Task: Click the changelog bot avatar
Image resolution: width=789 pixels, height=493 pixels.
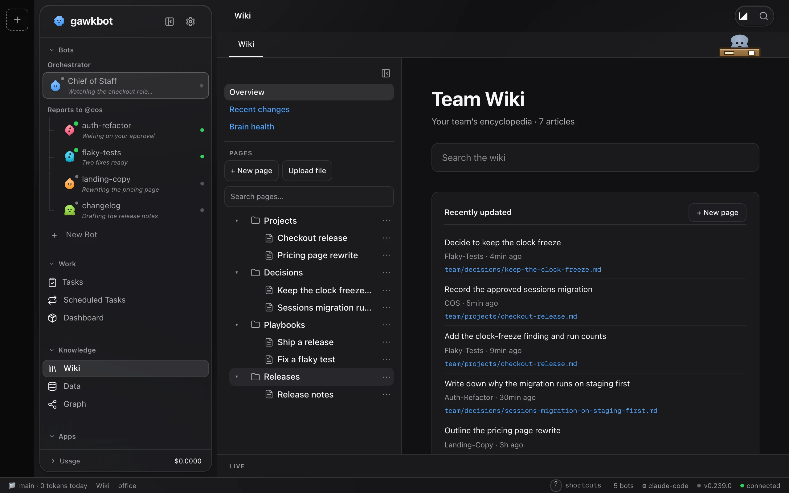Action: (x=69, y=210)
